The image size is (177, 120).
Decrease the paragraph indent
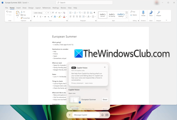[x=85, y=13]
